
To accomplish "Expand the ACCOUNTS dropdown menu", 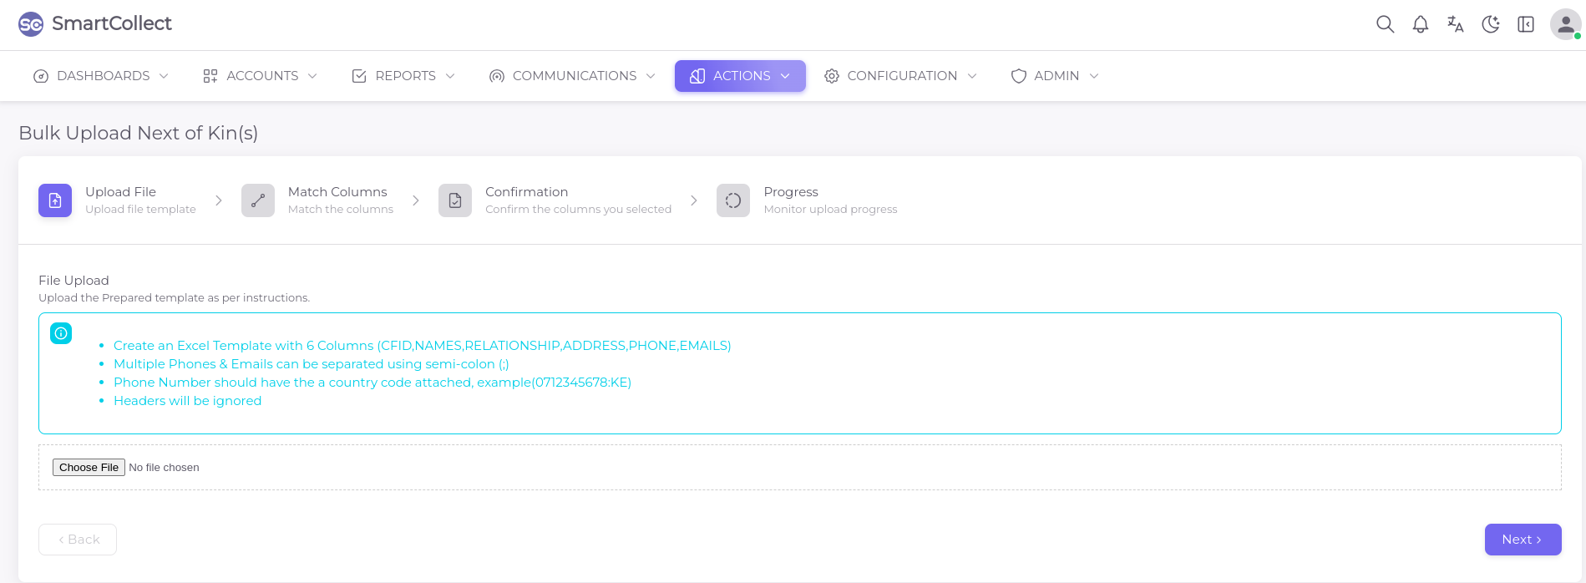I will [261, 76].
